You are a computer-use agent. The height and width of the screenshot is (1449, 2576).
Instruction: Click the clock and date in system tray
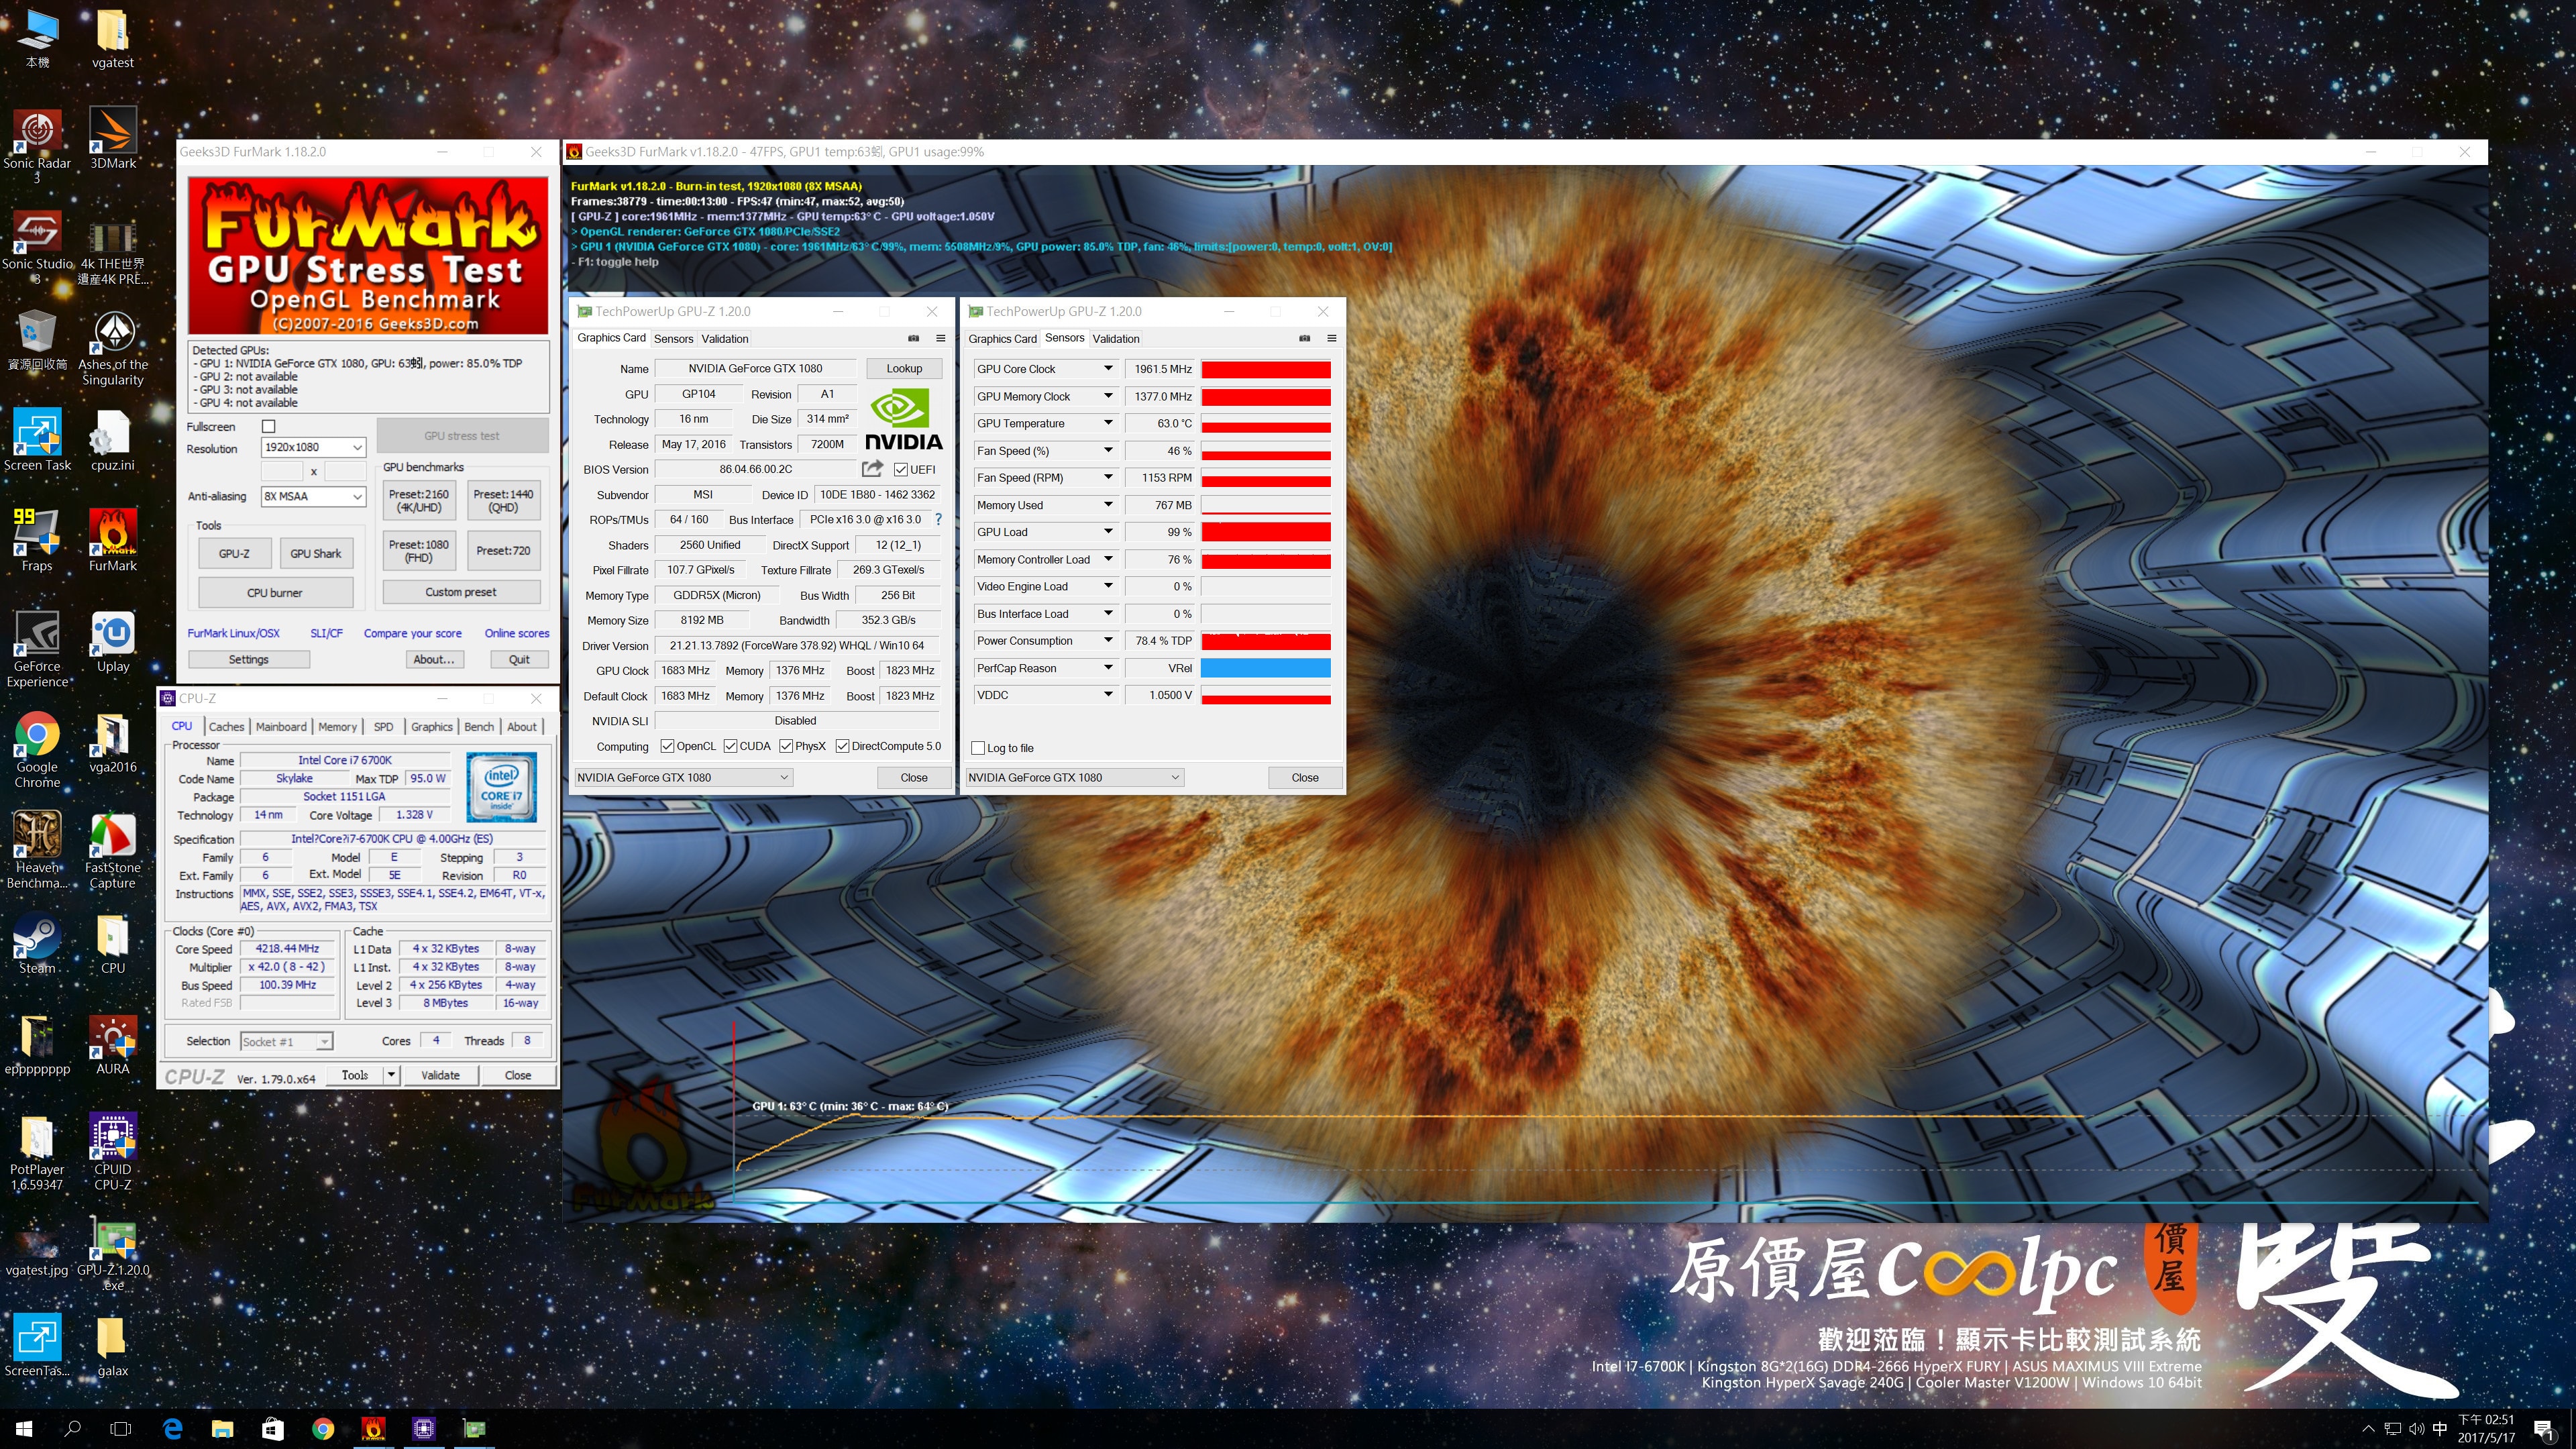click(x=2486, y=1428)
